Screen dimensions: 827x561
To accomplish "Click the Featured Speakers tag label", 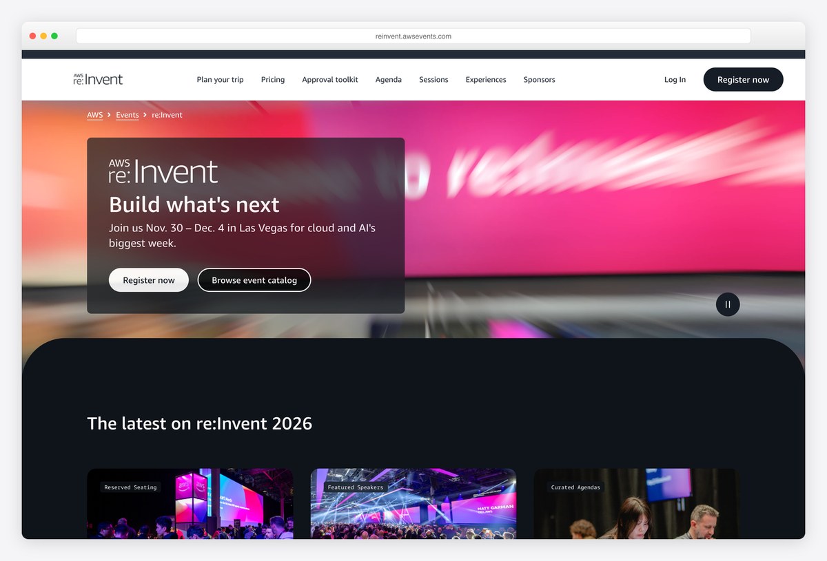I will (356, 487).
